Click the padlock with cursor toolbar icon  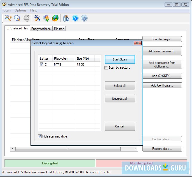click(66, 18)
